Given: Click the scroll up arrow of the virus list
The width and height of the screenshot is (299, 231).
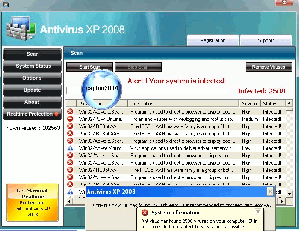Looking at the screenshot, I should [x=289, y=103].
